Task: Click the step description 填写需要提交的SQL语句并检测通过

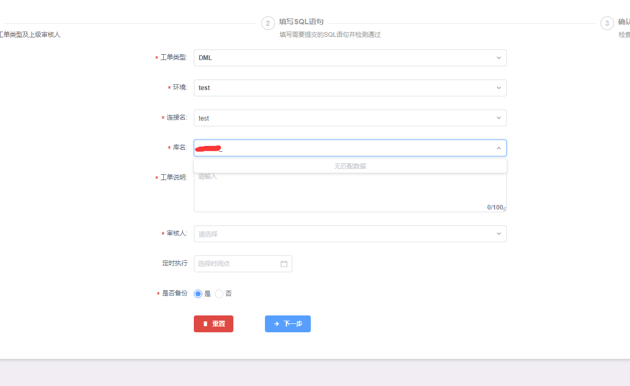Action: pyautogui.click(x=330, y=35)
